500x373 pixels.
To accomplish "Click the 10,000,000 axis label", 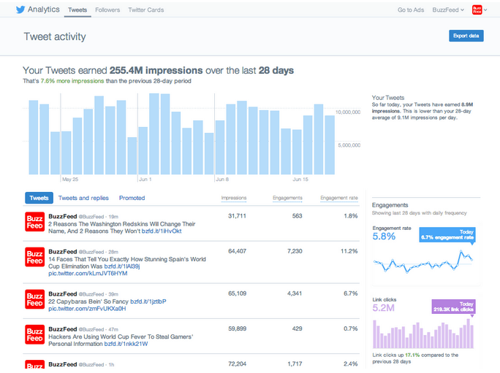I will (x=348, y=112).
